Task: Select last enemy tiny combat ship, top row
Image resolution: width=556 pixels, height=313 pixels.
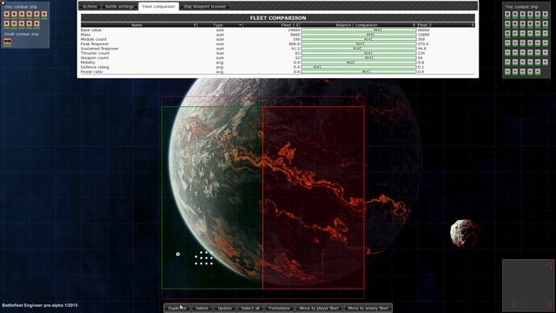Action: tap(545, 14)
